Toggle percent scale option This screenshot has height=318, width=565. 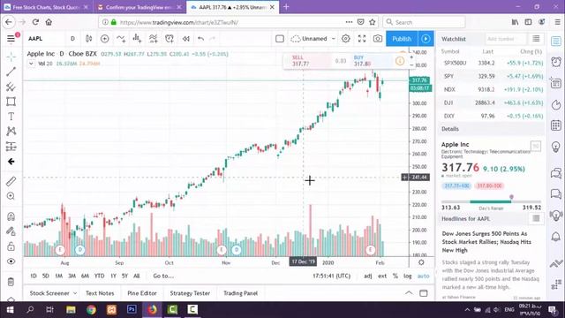tap(395, 276)
